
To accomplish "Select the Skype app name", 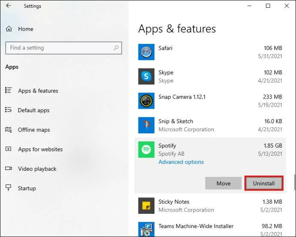I will [x=166, y=73].
